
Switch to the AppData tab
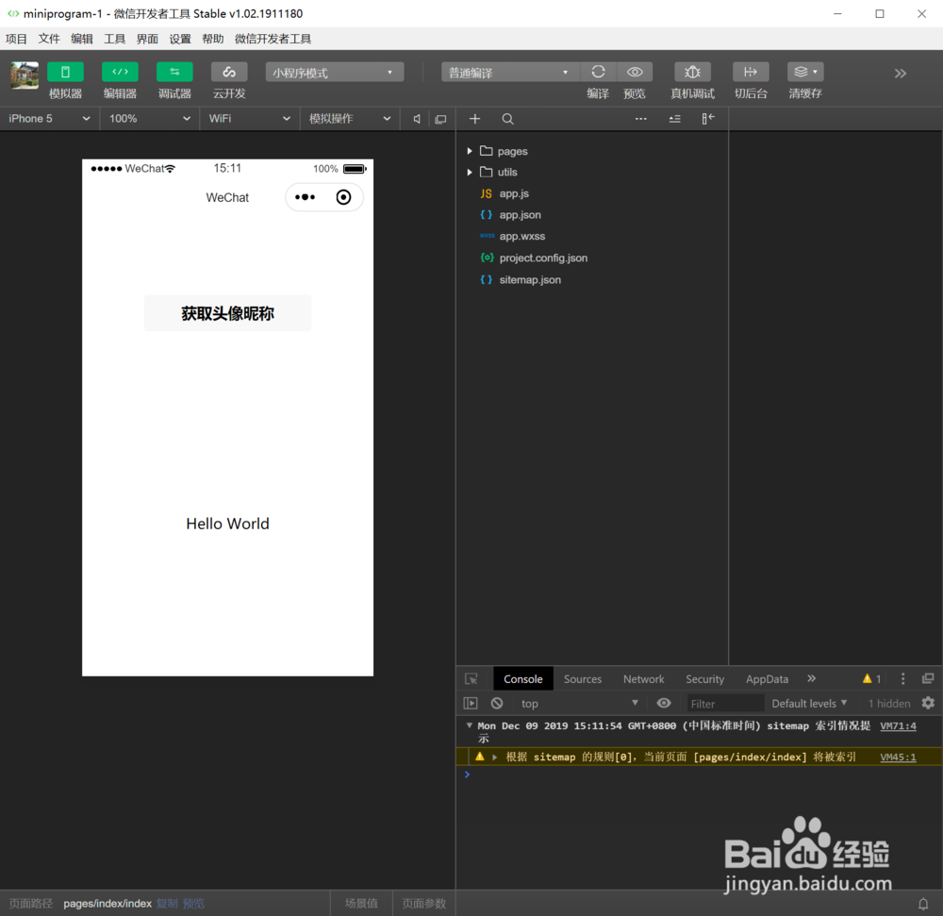(x=767, y=679)
